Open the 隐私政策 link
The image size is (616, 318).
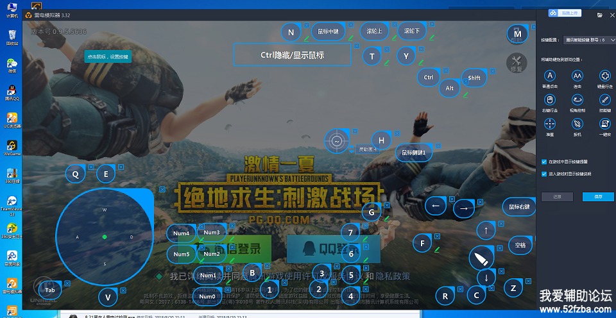pyautogui.click(x=393, y=276)
